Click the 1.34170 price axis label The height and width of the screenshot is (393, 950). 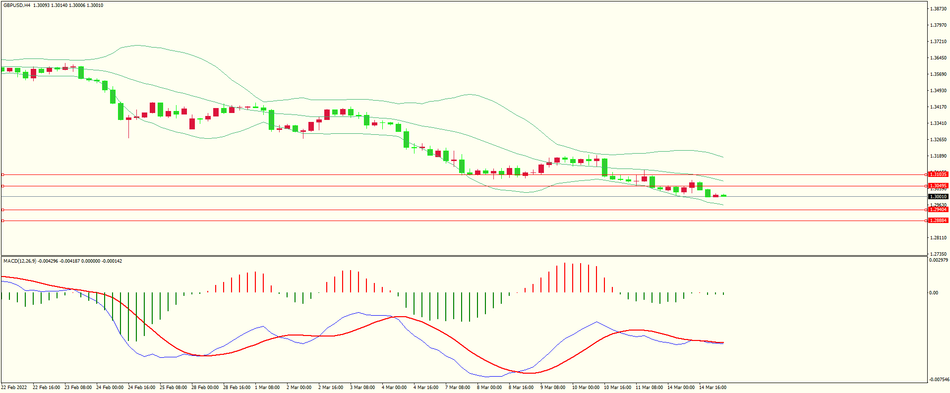pos(938,107)
